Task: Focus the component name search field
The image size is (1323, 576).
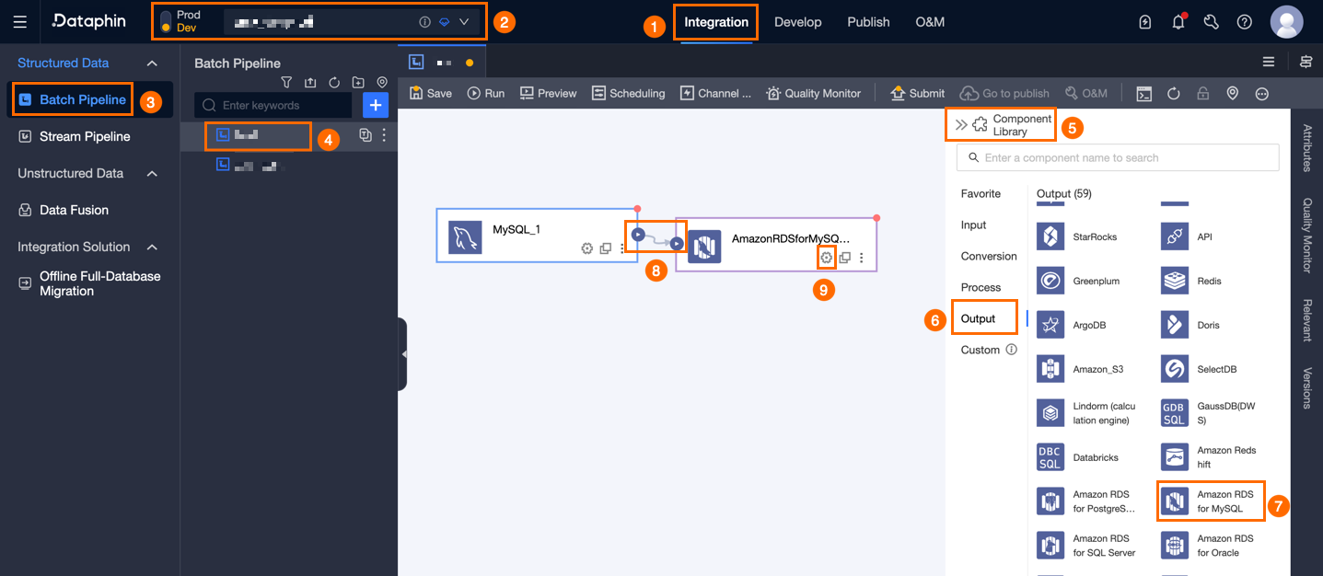Action: coord(1118,157)
